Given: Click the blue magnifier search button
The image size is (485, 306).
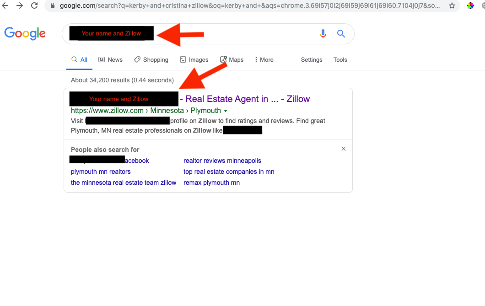Looking at the screenshot, I should coord(341,33).
